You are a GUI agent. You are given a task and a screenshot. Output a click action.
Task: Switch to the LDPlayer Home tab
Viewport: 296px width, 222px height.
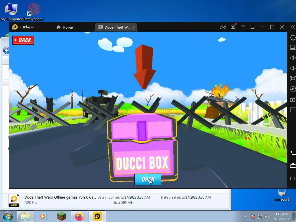64,27
